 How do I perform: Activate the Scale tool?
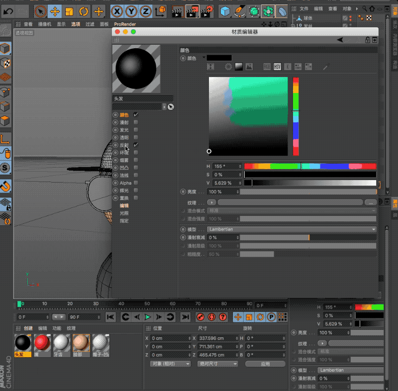click(x=69, y=11)
